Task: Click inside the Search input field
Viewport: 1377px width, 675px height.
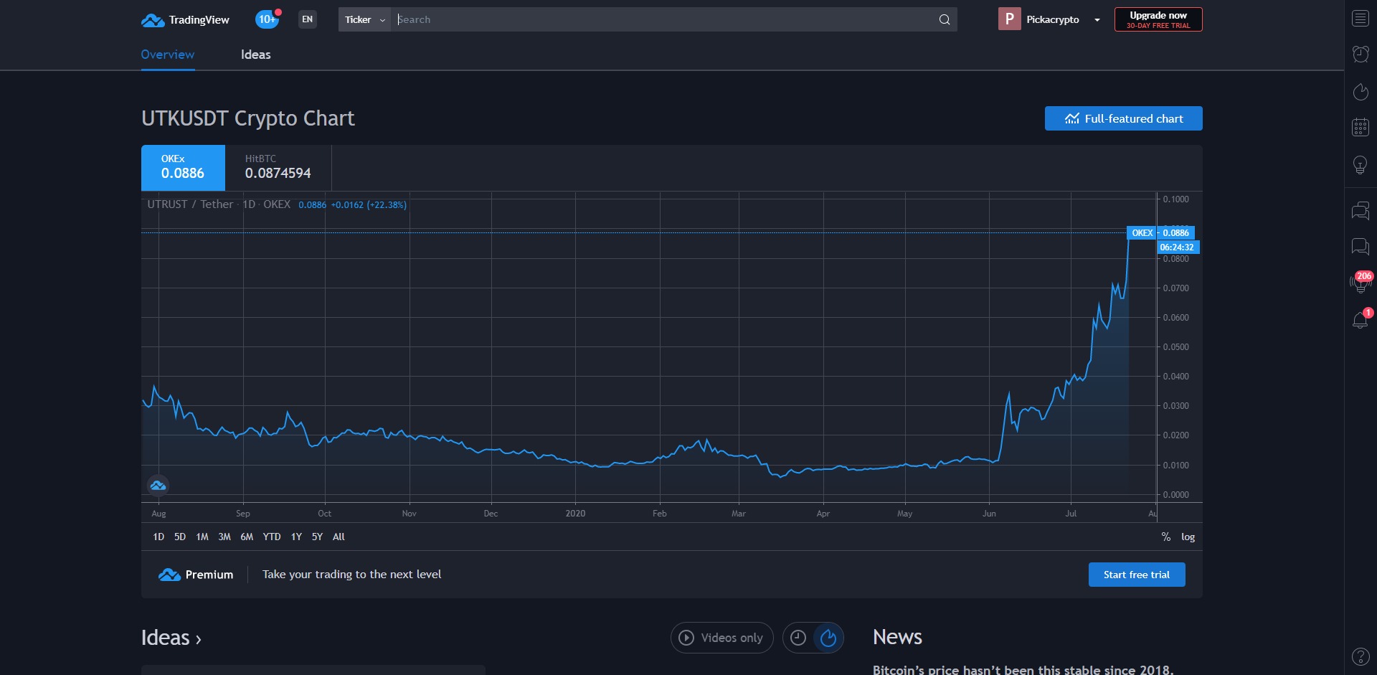Action: pyautogui.click(x=663, y=19)
